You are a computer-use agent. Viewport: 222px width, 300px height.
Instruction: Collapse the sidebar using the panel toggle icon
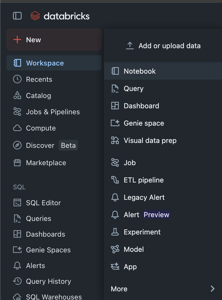(17, 16)
